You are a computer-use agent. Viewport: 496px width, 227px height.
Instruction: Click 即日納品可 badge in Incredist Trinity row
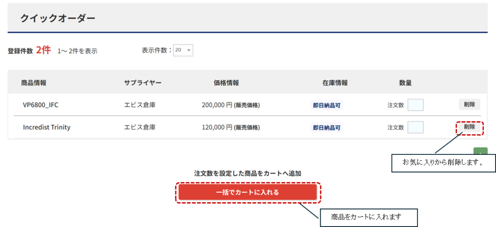click(x=327, y=128)
